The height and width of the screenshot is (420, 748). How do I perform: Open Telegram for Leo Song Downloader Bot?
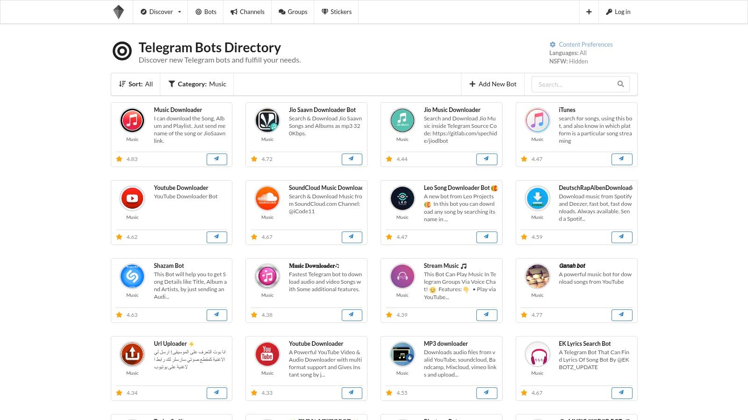487,237
